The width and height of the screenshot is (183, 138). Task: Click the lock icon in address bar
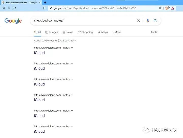click(x=51, y=8)
